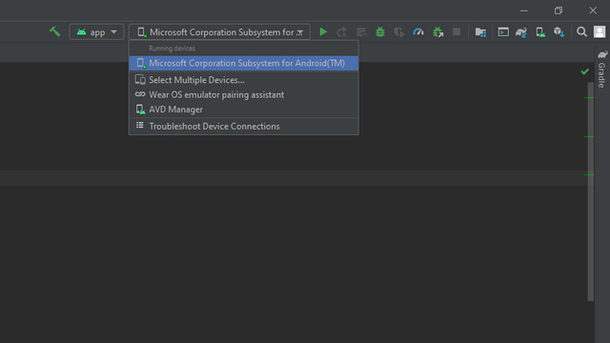Open Wear OS emulator pairing assistant
610x343 pixels.
pyautogui.click(x=244, y=94)
